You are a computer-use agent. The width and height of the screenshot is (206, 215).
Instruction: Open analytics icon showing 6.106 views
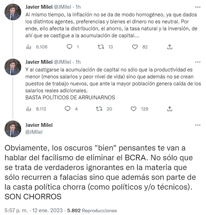coord(28,47)
